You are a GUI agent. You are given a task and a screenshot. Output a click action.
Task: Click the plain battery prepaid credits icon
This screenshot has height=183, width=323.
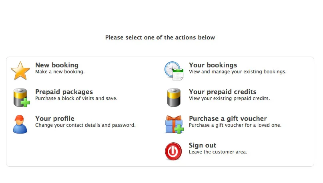coord(174,98)
